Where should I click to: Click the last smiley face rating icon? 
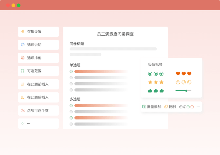[189, 82]
